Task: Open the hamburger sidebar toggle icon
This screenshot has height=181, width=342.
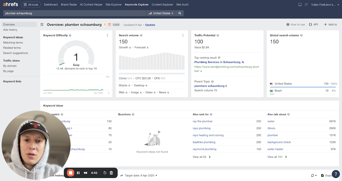Action: 42,24
